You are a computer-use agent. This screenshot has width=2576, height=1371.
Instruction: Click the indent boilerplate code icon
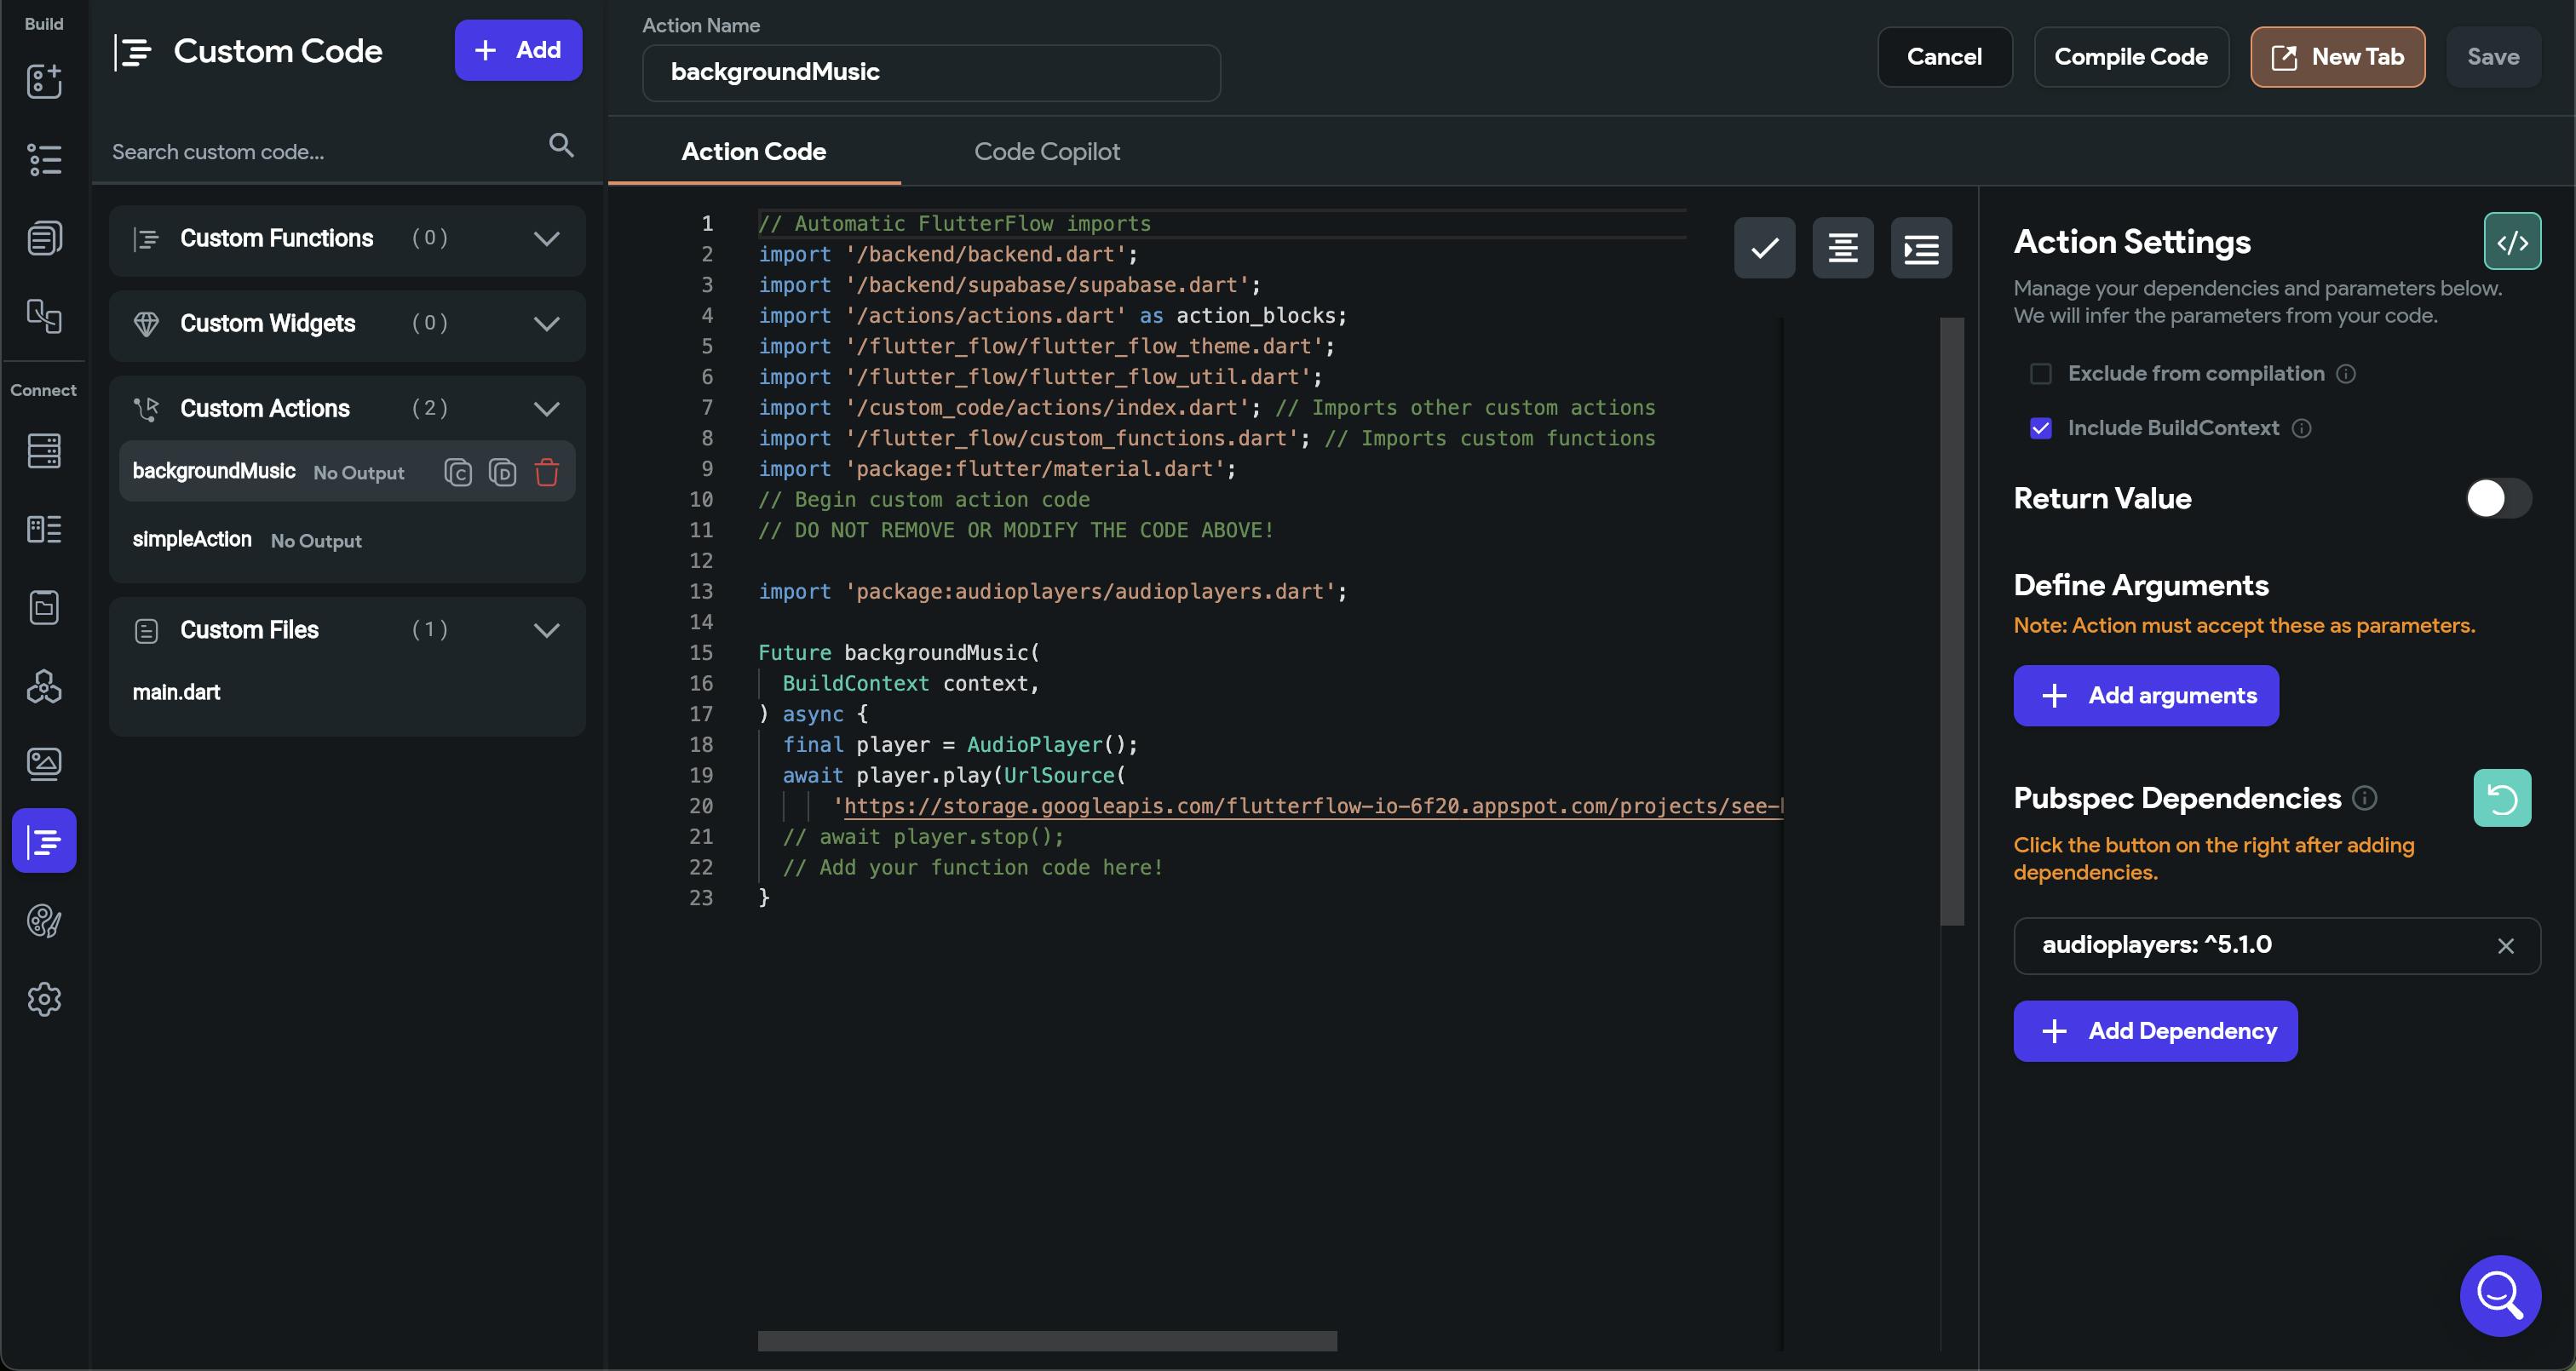point(1921,248)
